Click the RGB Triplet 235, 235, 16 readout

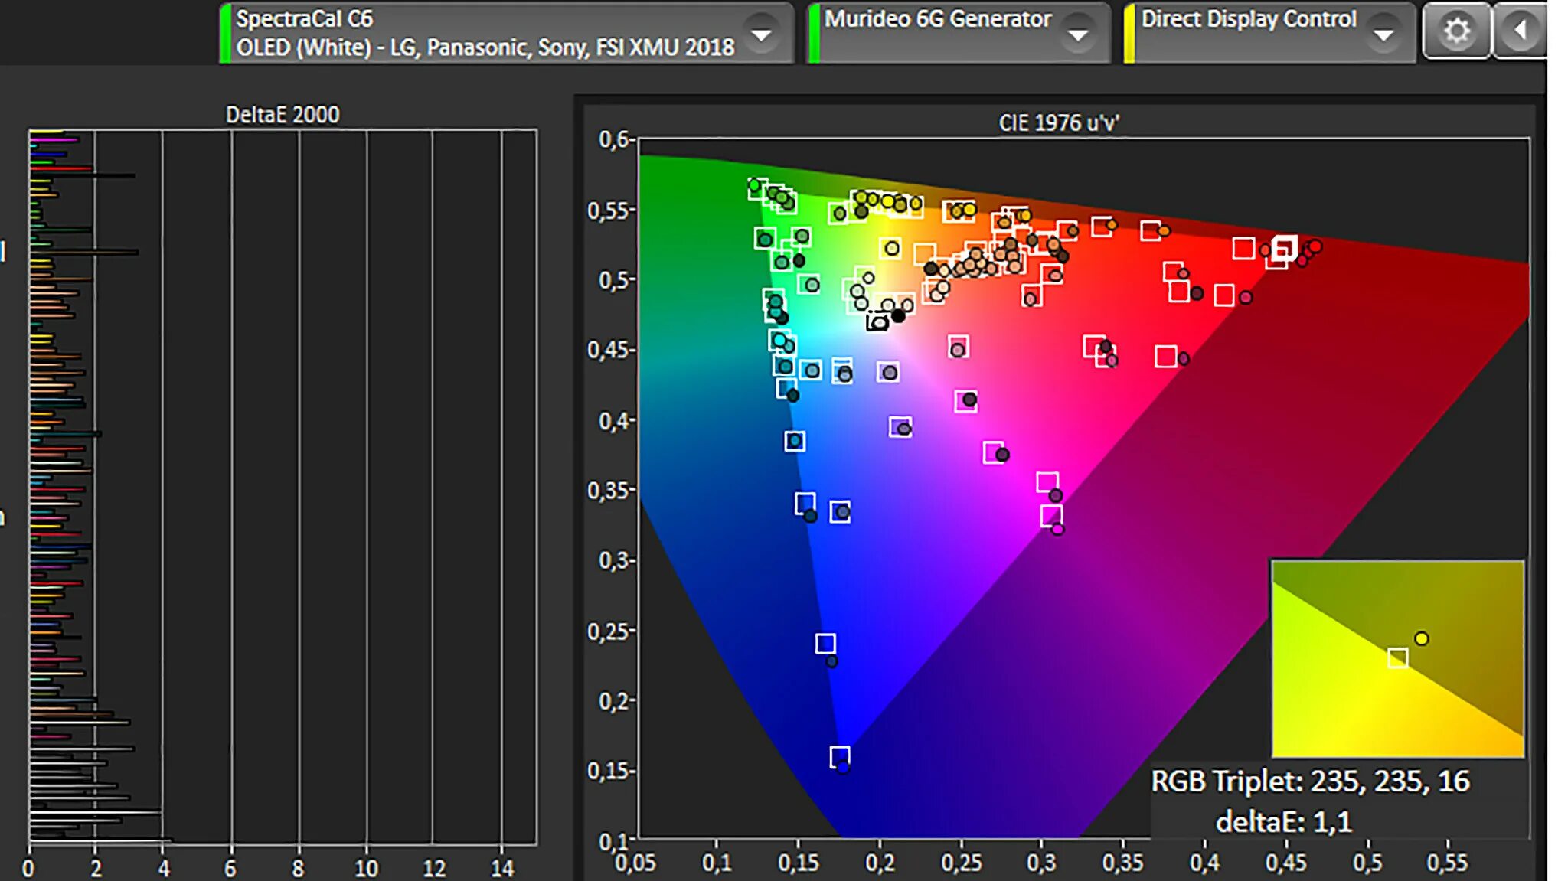coord(1310,781)
